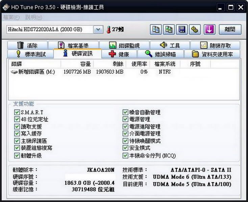Viewport: 248px width, 202px height.
Task: Switch to the 健康 tab
Action: 119,54
